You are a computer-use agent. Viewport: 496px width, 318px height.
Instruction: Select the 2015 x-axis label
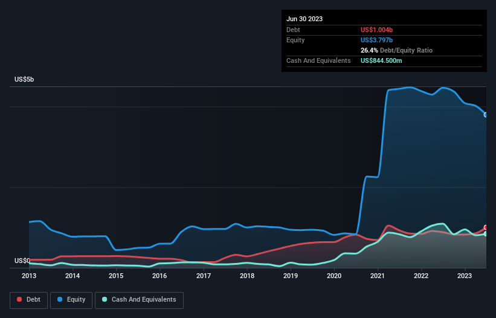(x=116, y=276)
